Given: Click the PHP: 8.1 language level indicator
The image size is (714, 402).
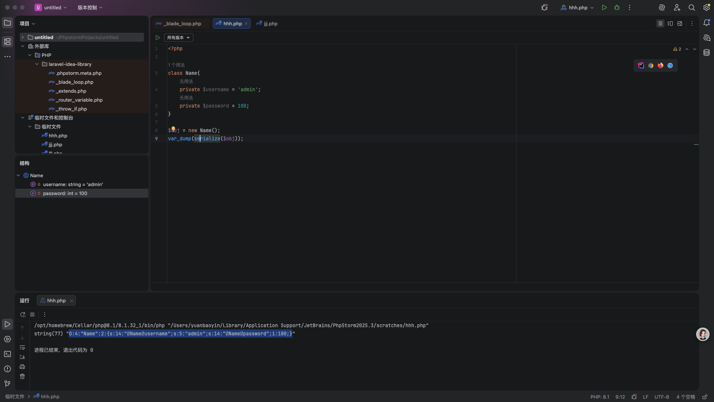Looking at the screenshot, I should pyautogui.click(x=600, y=397).
